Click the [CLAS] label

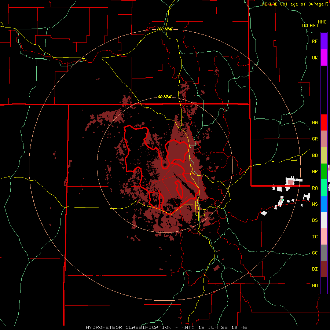pos(310,26)
